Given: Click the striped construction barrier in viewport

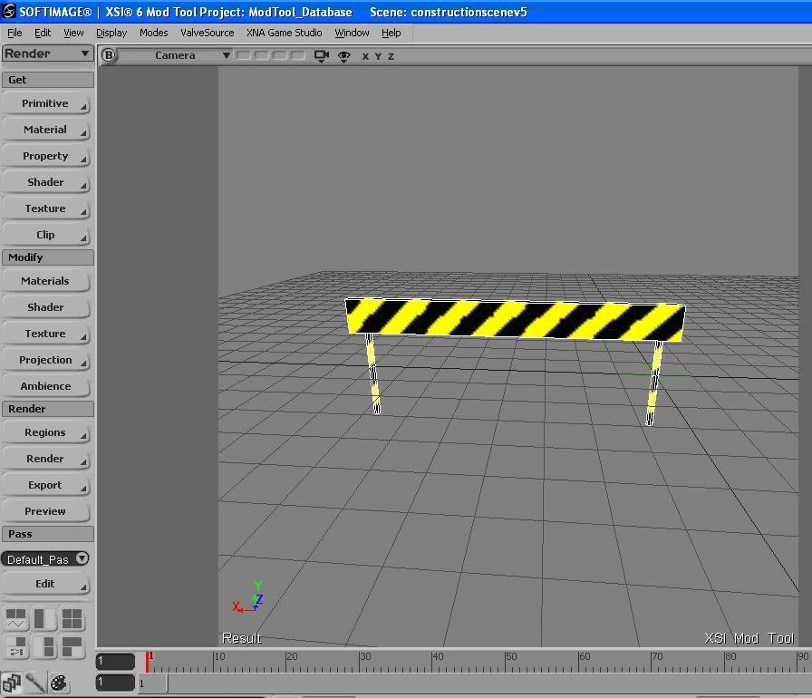Looking at the screenshot, I should pyautogui.click(x=516, y=319).
